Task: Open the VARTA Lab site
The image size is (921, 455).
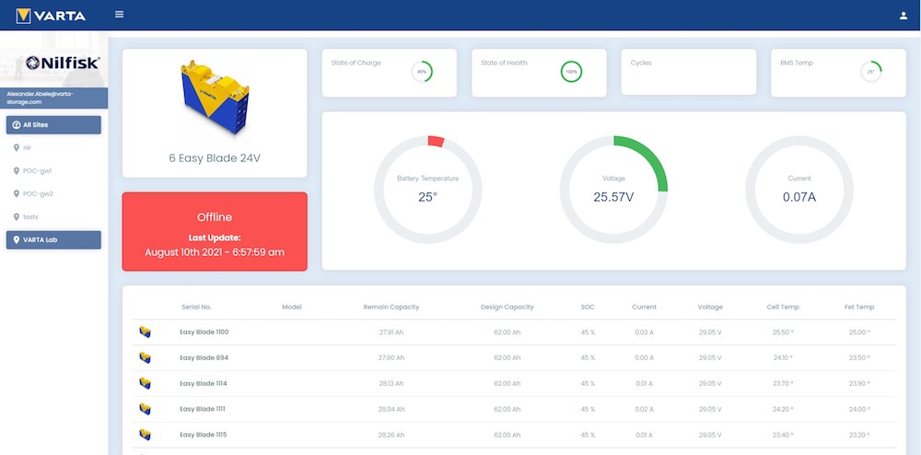Action: (x=53, y=239)
